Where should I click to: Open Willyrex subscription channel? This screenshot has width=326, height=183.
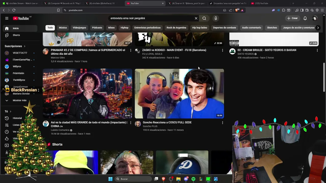point(21,66)
